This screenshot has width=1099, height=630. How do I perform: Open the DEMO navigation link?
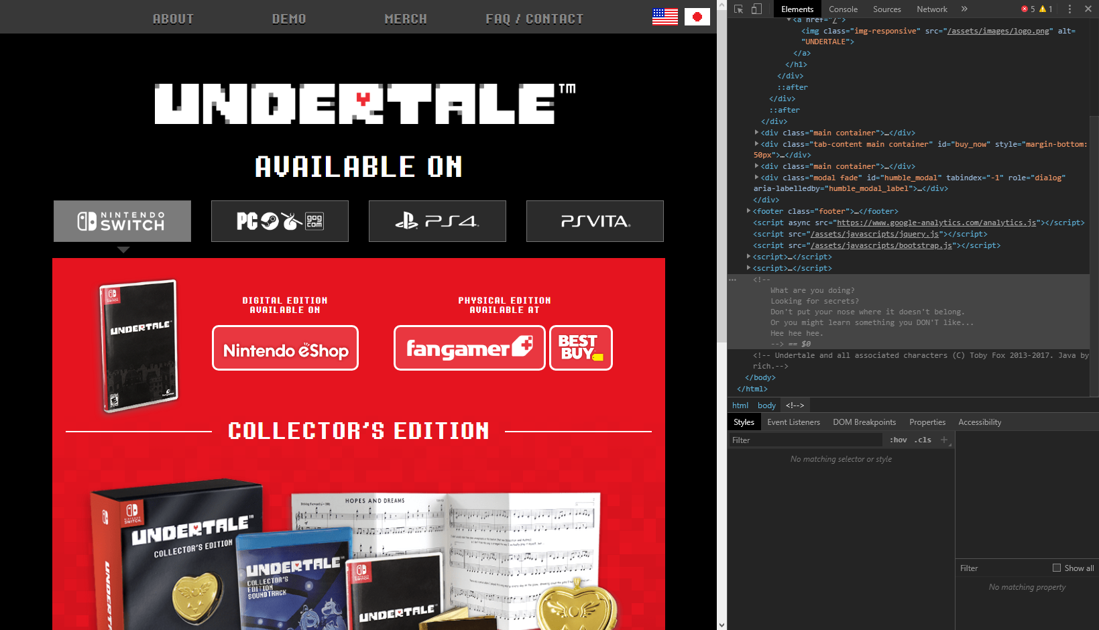(289, 19)
